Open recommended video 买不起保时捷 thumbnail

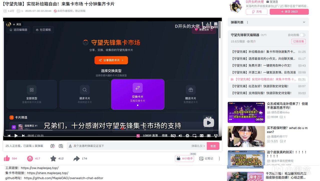tap(246, 136)
